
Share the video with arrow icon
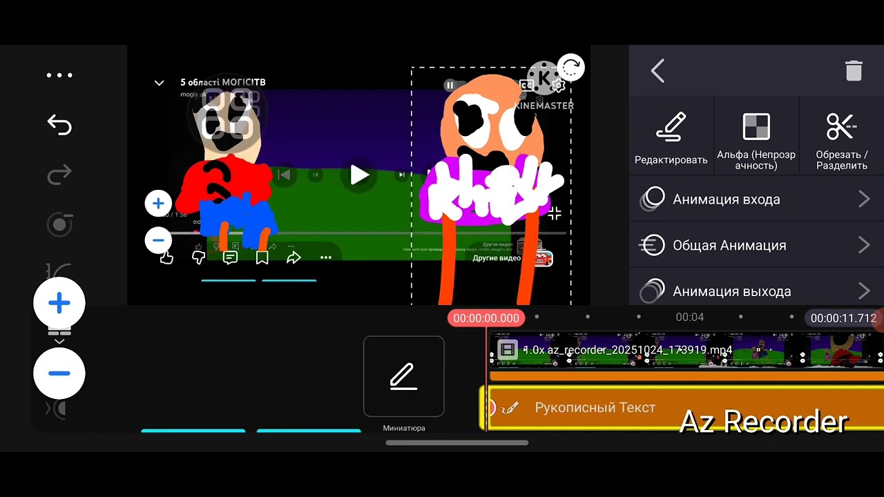294,257
